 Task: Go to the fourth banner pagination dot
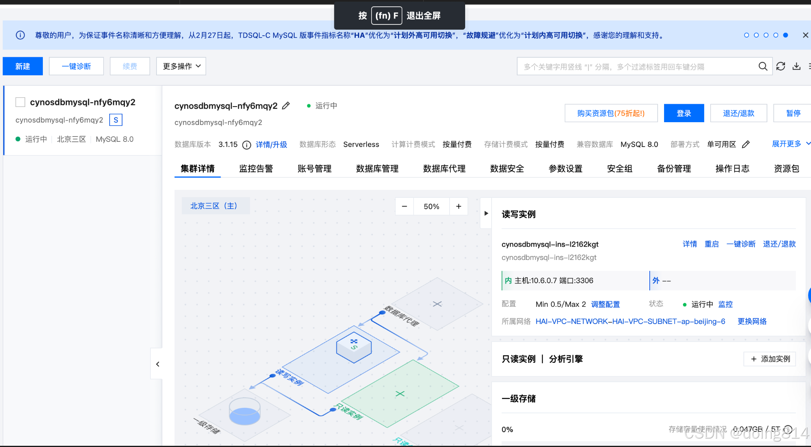click(776, 35)
